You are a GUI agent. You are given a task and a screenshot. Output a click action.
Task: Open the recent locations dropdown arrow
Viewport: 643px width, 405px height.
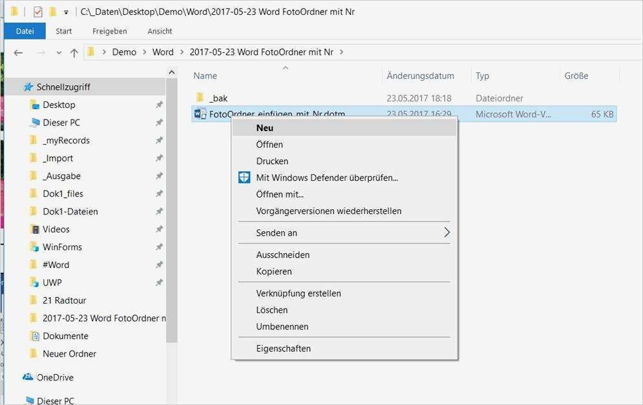[59, 52]
